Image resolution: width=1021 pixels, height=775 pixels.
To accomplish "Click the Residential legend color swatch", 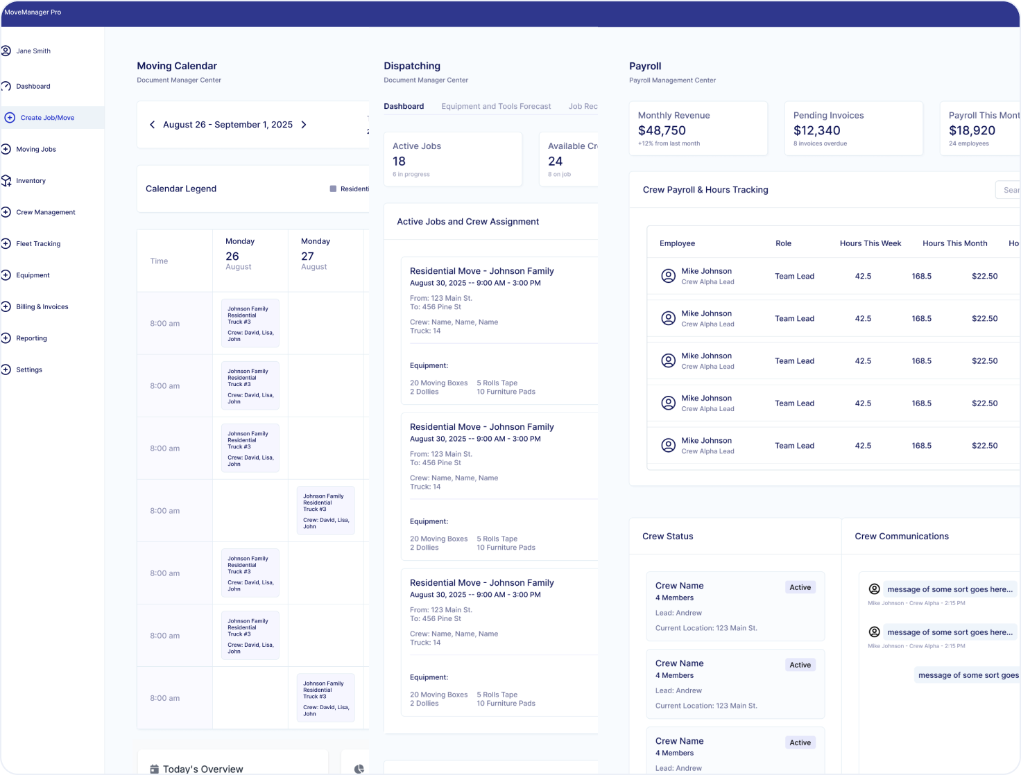I will 333,189.
